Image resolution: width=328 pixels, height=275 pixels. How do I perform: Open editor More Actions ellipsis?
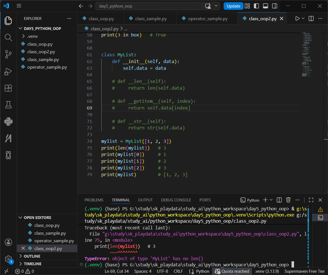(x=320, y=18)
